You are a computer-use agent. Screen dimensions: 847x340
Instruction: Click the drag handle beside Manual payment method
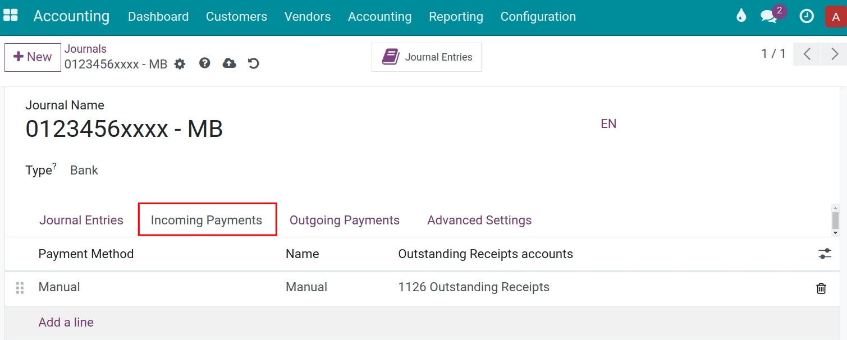point(20,287)
